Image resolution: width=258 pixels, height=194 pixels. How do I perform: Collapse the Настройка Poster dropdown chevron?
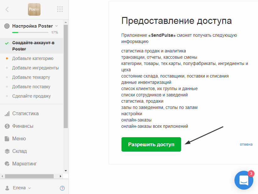[x=56, y=26]
